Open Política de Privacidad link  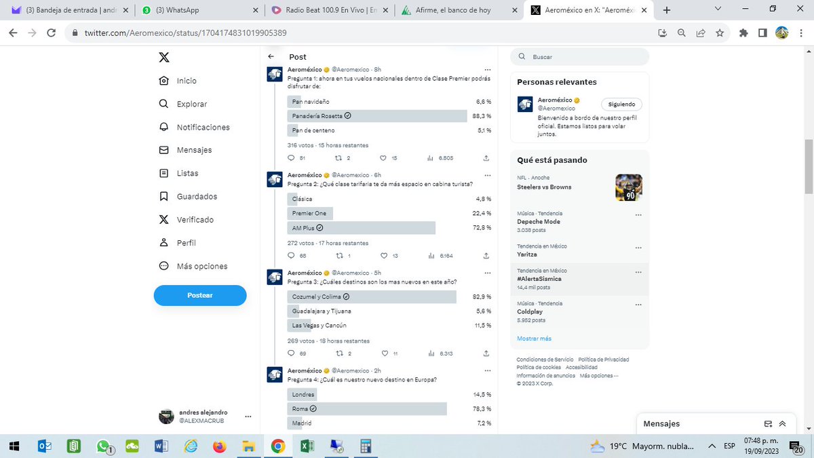click(604, 360)
